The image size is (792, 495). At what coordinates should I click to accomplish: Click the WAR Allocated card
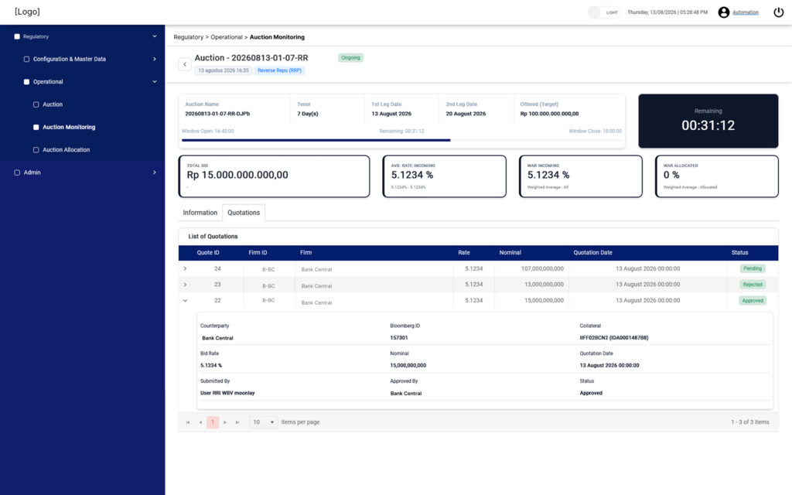[717, 176]
